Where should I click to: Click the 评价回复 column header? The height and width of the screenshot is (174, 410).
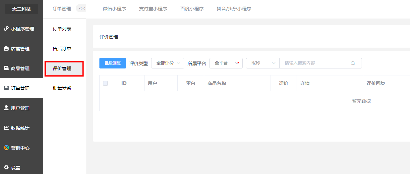376,83
